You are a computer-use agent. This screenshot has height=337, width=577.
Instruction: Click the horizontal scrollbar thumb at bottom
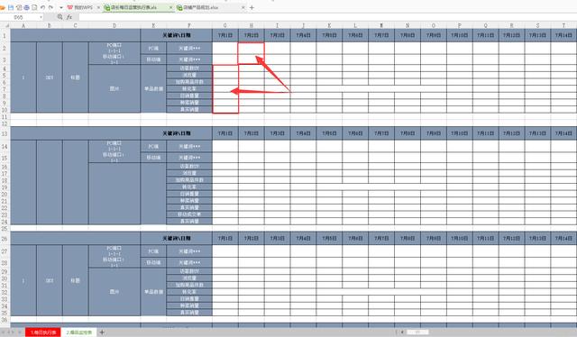click(417, 332)
